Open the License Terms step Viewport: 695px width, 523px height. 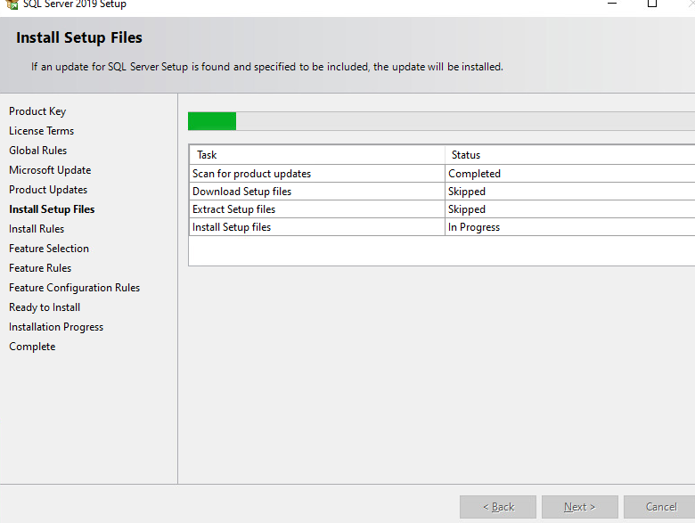pyautogui.click(x=41, y=131)
